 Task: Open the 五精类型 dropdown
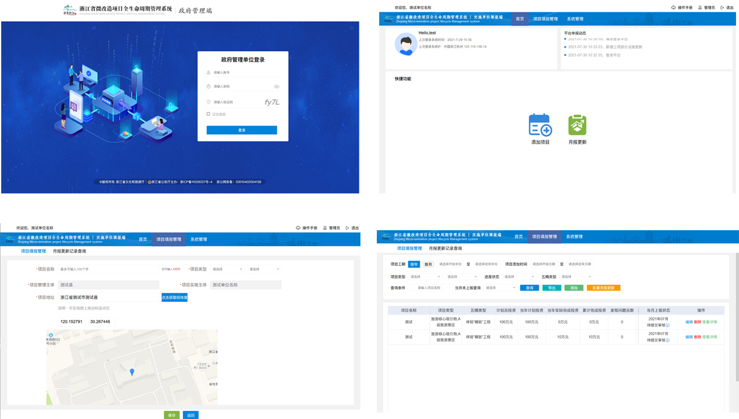point(575,277)
